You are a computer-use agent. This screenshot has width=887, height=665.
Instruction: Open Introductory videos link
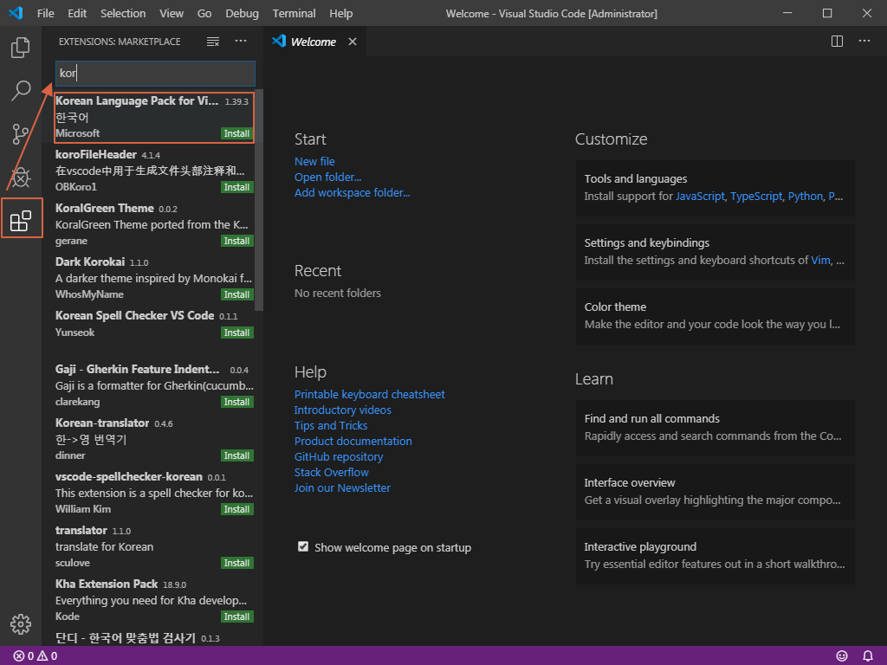point(342,410)
